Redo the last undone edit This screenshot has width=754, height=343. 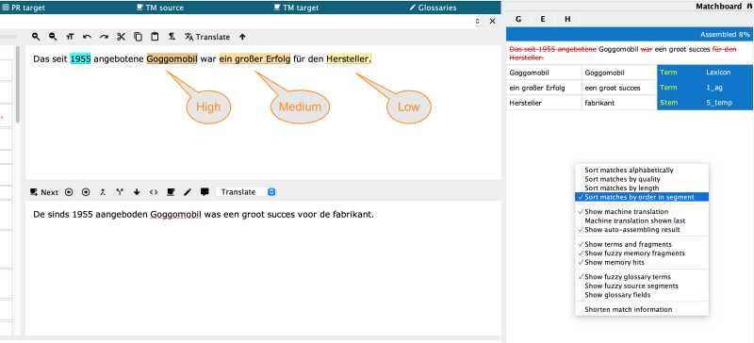(x=104, y=37)
